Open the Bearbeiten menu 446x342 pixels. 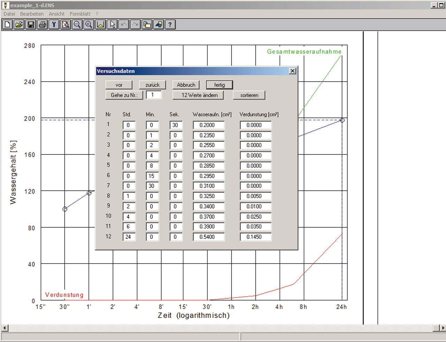[x=32, y=14]
